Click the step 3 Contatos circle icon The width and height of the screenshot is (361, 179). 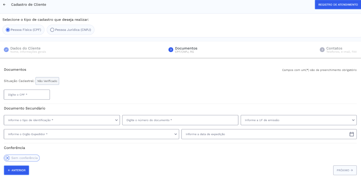click(x=322, y=50)
